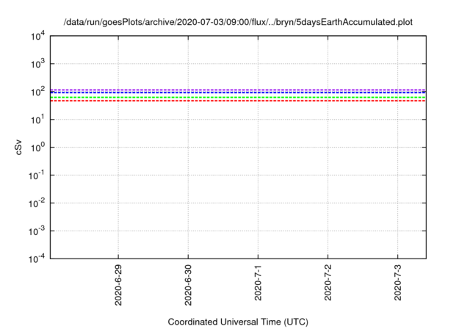
Task: Click the 2020-6-30 date label
Action: (188, 285)
